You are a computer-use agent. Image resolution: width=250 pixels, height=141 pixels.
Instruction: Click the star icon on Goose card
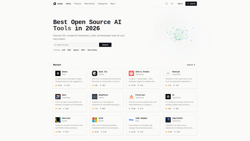tap(56, 85)
